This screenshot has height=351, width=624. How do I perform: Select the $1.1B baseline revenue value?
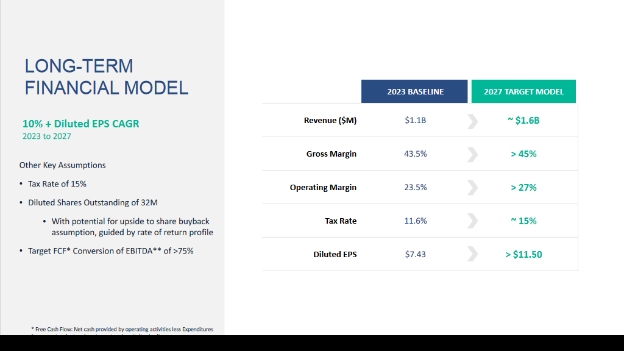click(415, 121)
